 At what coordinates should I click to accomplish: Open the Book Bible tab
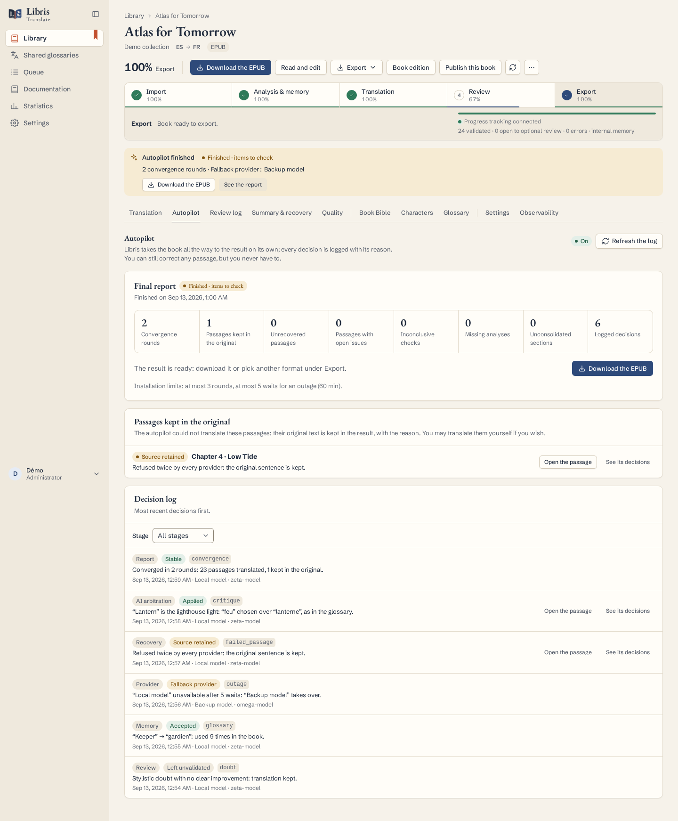coord(375,213)
